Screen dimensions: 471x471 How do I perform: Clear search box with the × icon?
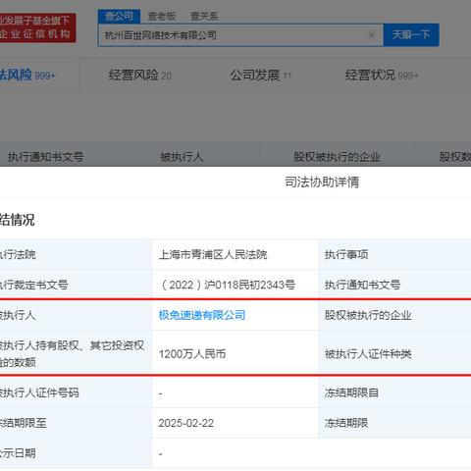pos(372,34)
